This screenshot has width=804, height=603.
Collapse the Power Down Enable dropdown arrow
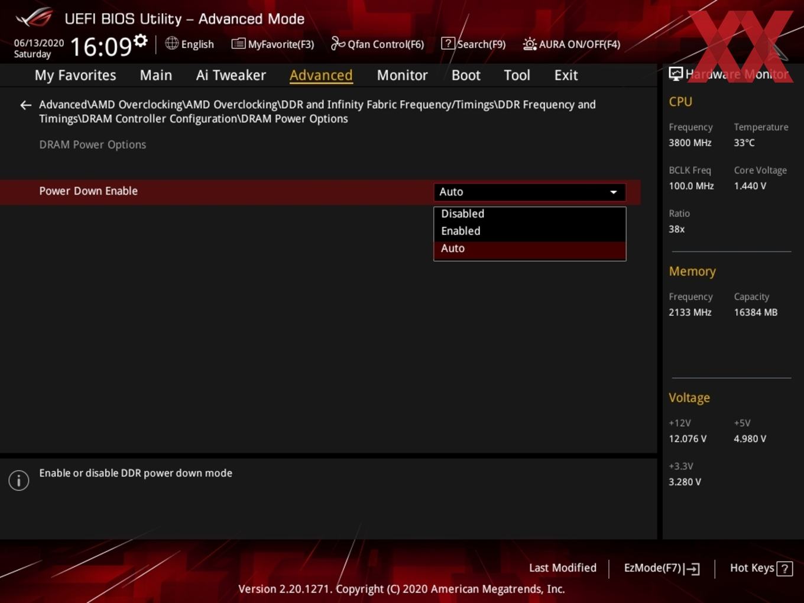point(614,192)
